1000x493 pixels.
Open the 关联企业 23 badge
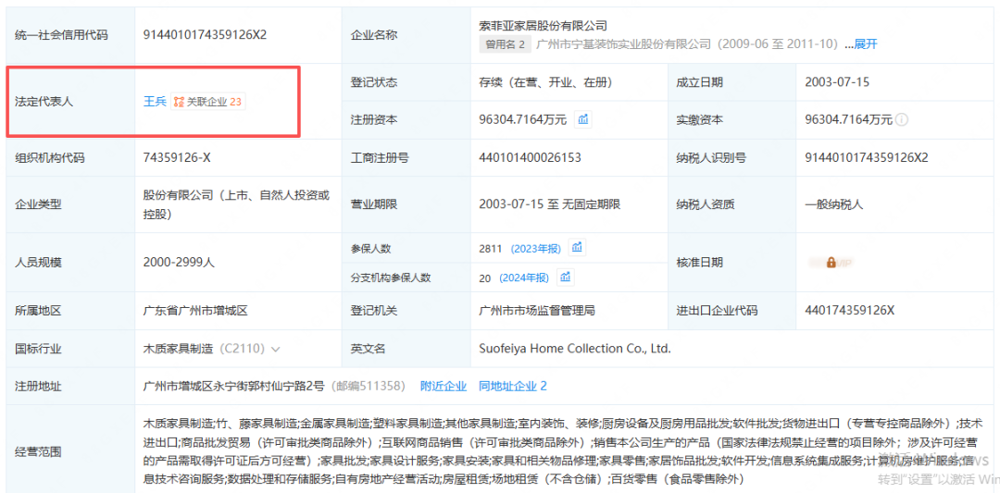tap(208, 102)
